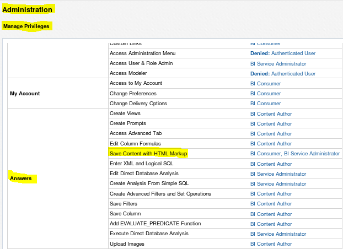Open BI Consumer link beside Change Preferences
Viewport: 343px width, 249px height.
pyautogui.click(x=265, y=94)
